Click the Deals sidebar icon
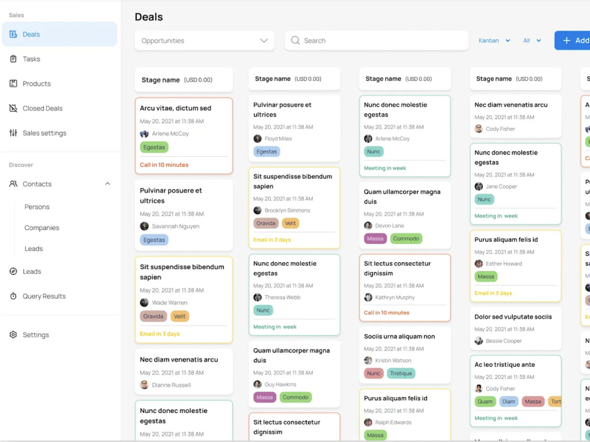 (x=13, y=34)
